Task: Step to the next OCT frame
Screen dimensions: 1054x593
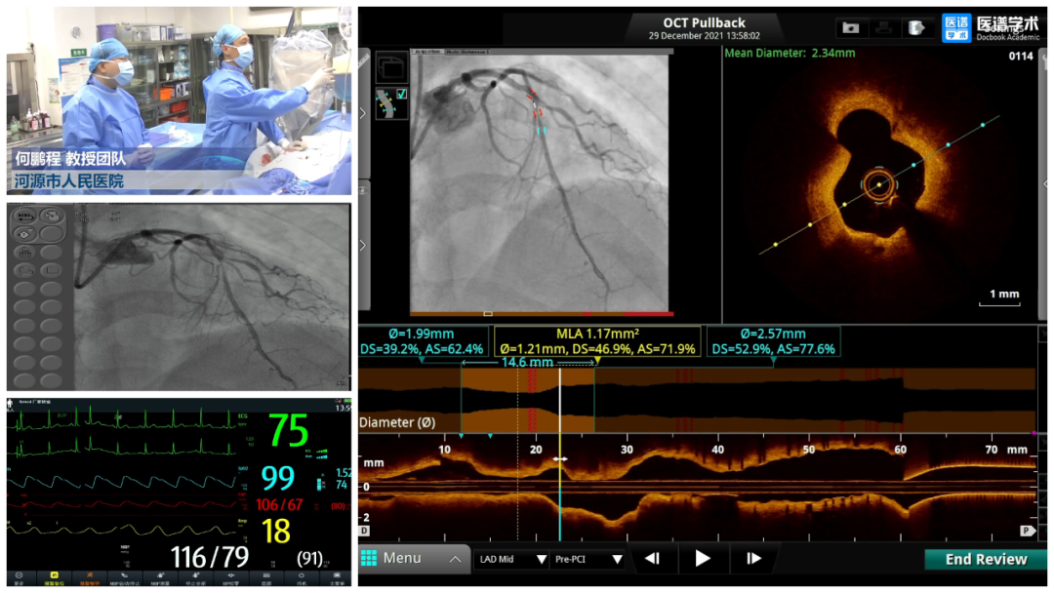Action: [753, 559]
